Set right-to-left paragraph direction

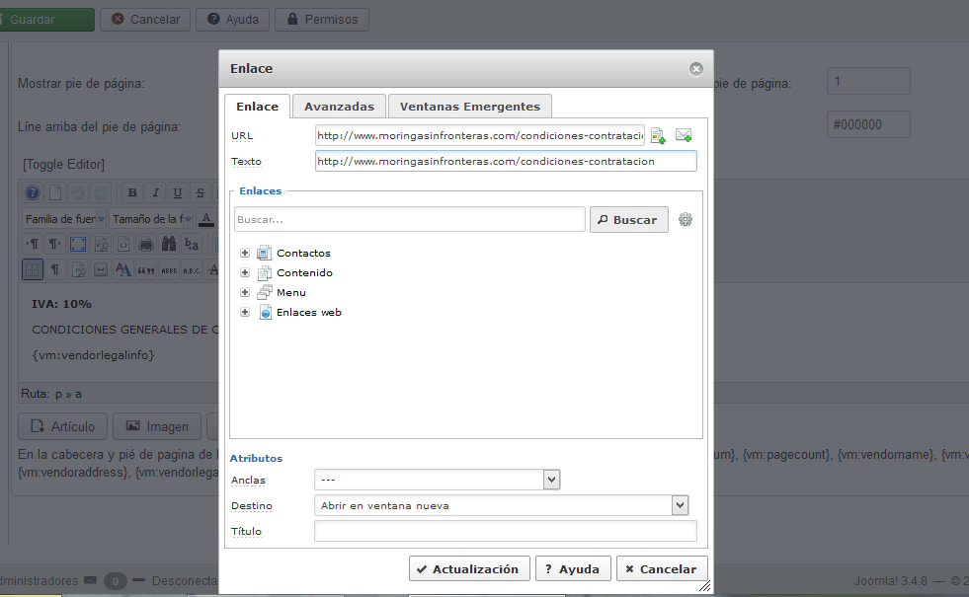coord(55,244)
